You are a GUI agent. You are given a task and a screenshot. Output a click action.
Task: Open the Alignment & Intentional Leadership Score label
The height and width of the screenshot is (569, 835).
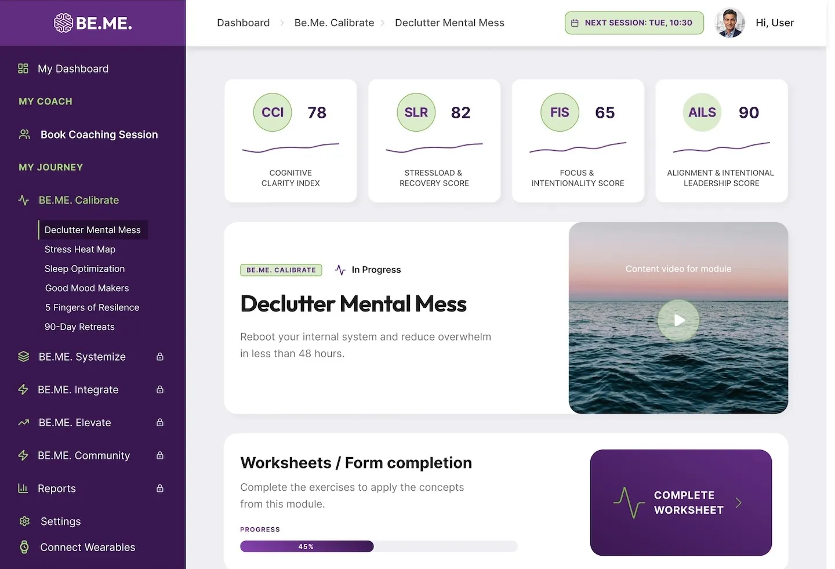pos(721,178)
